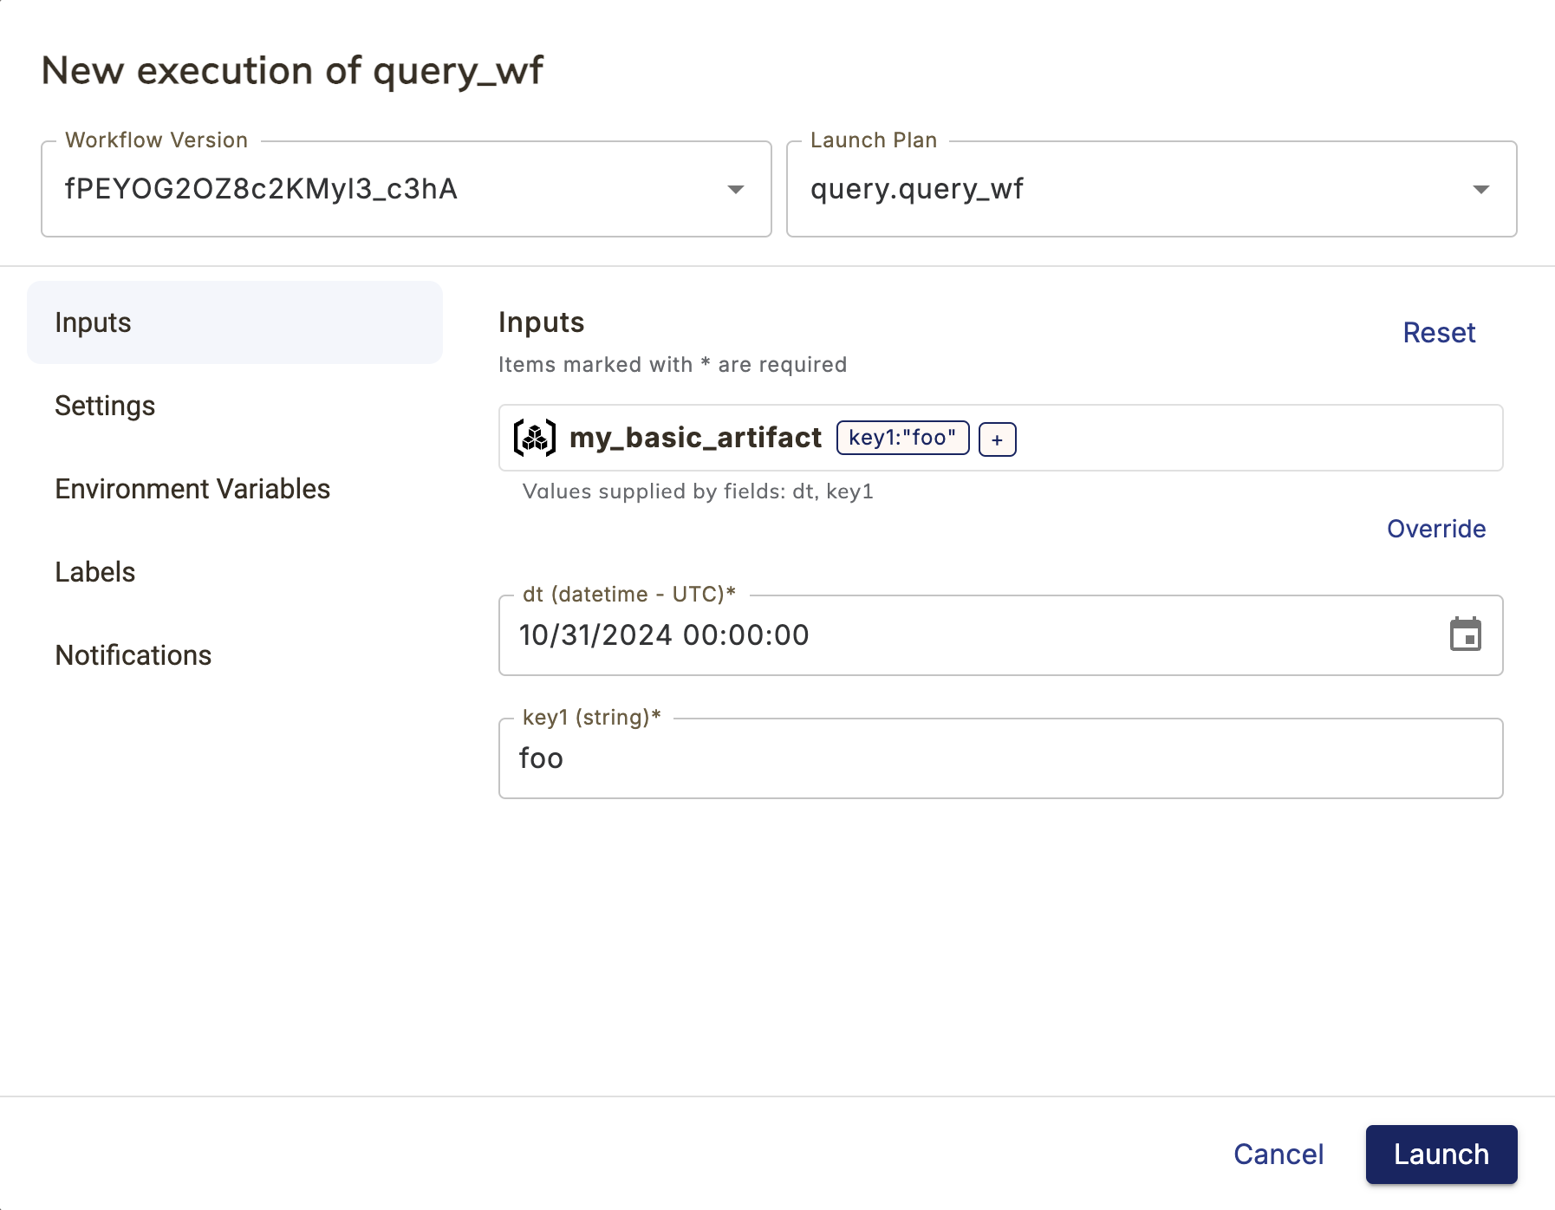Viewport: 1555px width, 1210px height.
Task: Reset the workflow inputs
Action: (x=1439, y=332)
